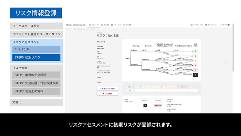Click リスクレベル table cell 3

[161, 87]
